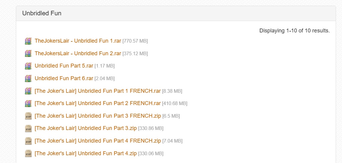Click the RAR icon next to Part 2 FRENCH.rar
Screen dimensions: 342x163
coord(28,103)
